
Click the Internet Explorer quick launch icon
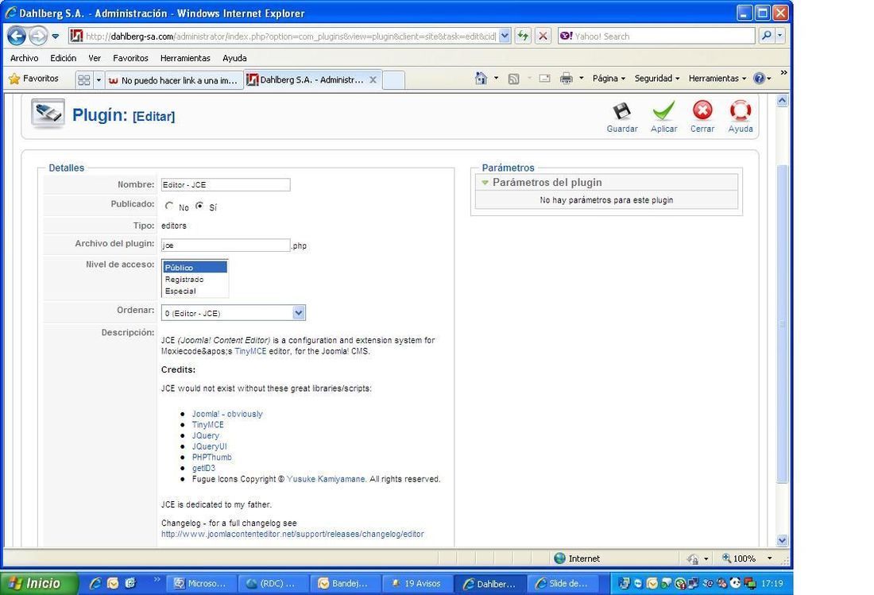[x=95, y=583]
